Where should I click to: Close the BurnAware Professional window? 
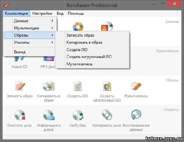click(174, 4)
